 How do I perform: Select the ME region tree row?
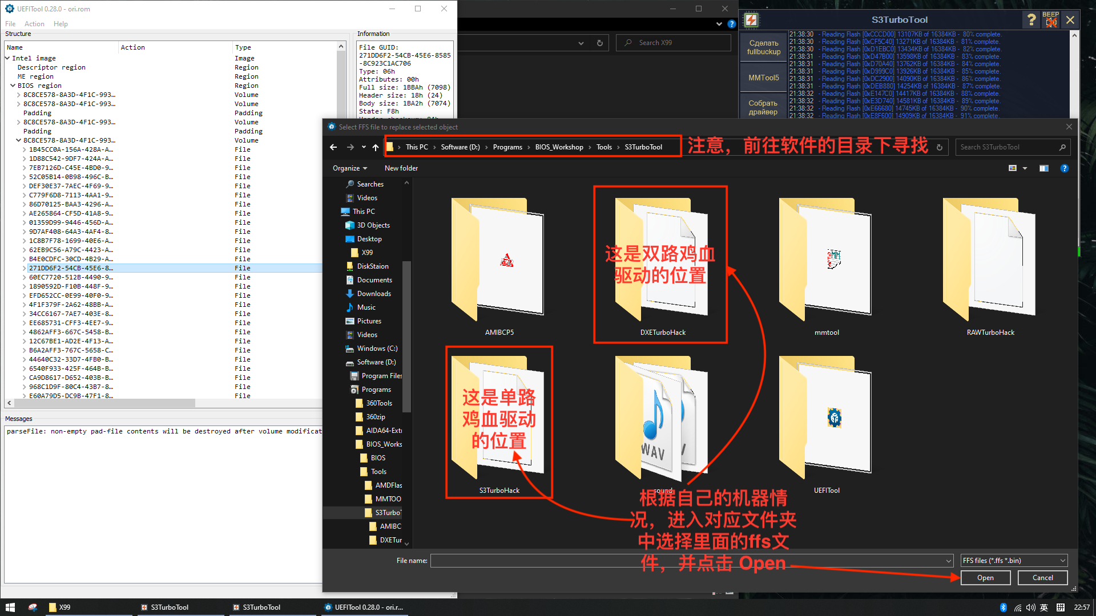pyautogui.click(x=35, y=76)
